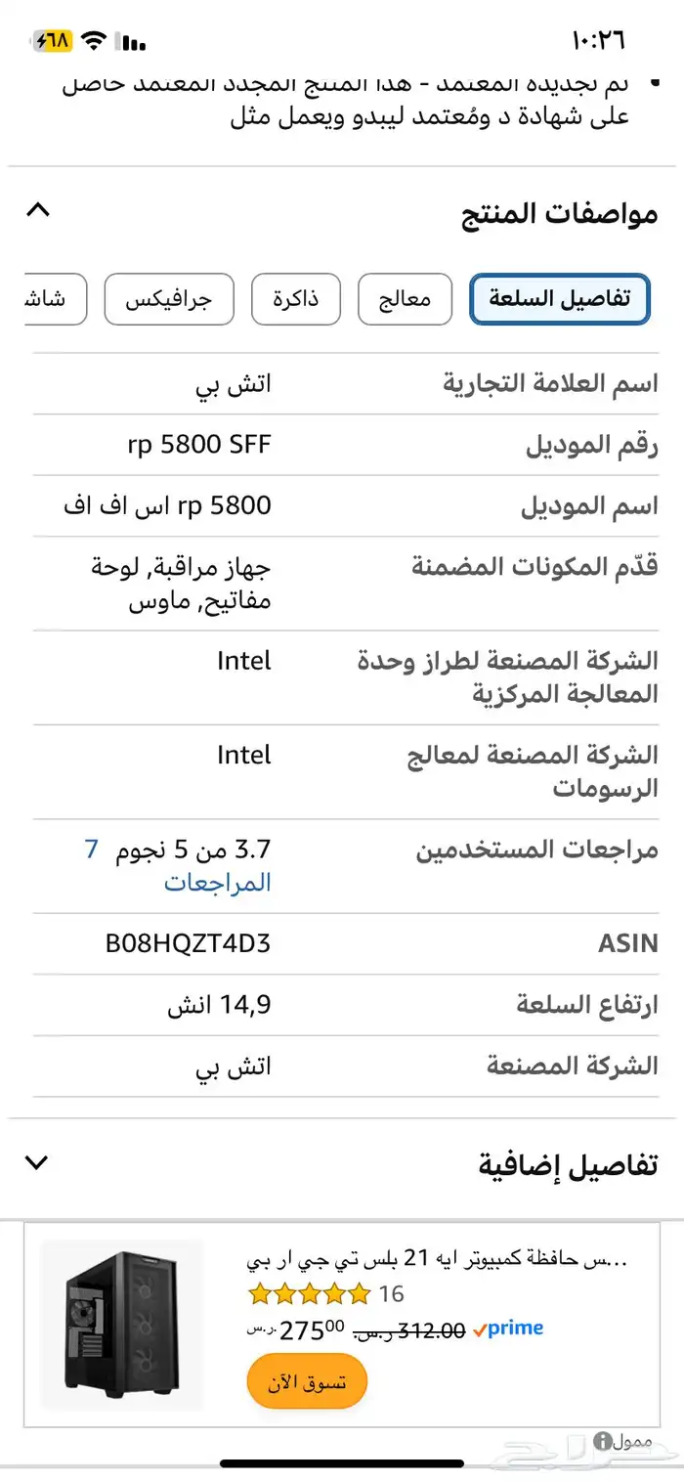Show the جرافيكس tab

pos(168,299)
